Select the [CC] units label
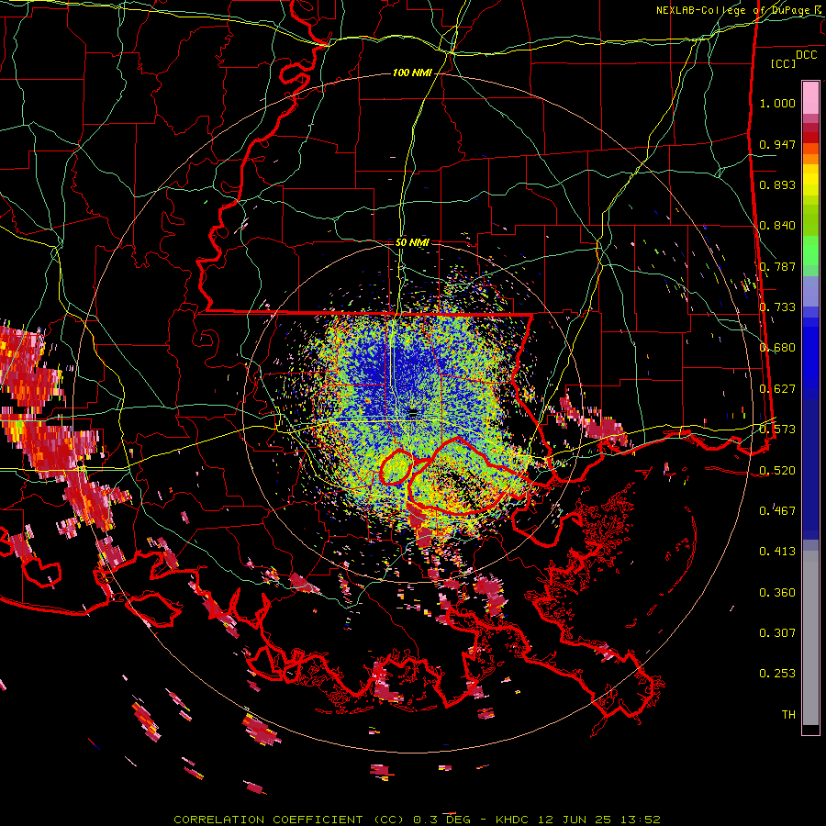Viewport: 826px width, 826px height. [783, 63]
